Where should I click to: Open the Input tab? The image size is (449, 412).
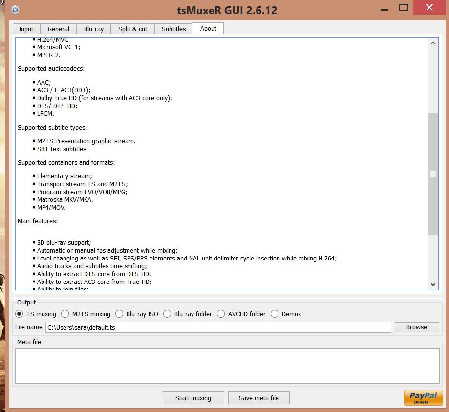coord(26,29)
